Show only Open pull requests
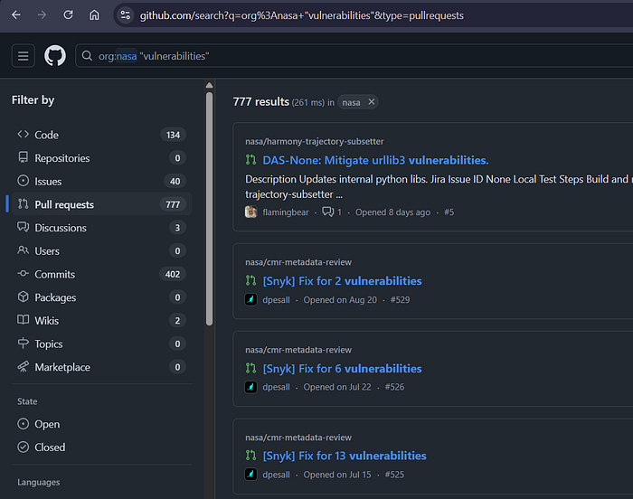633x499 pixels. point(101,424)
